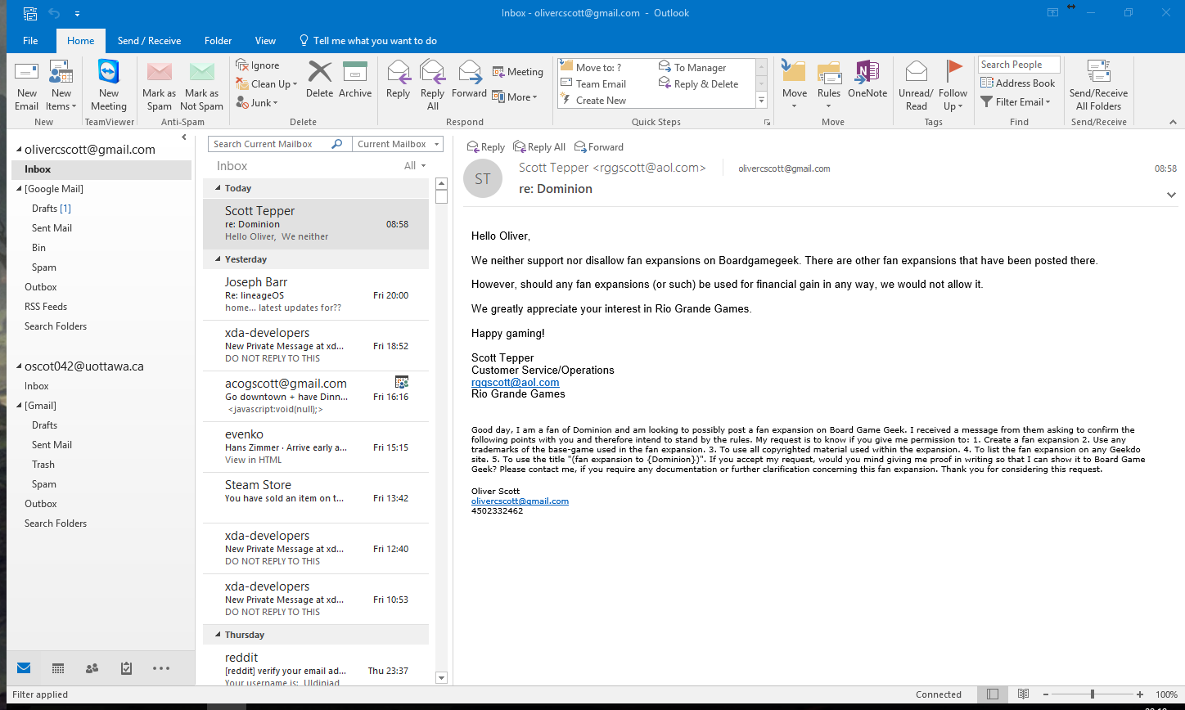Run Send/Receive All Folders
This screenshot has width=1185, height=710.
[1098, 85]
